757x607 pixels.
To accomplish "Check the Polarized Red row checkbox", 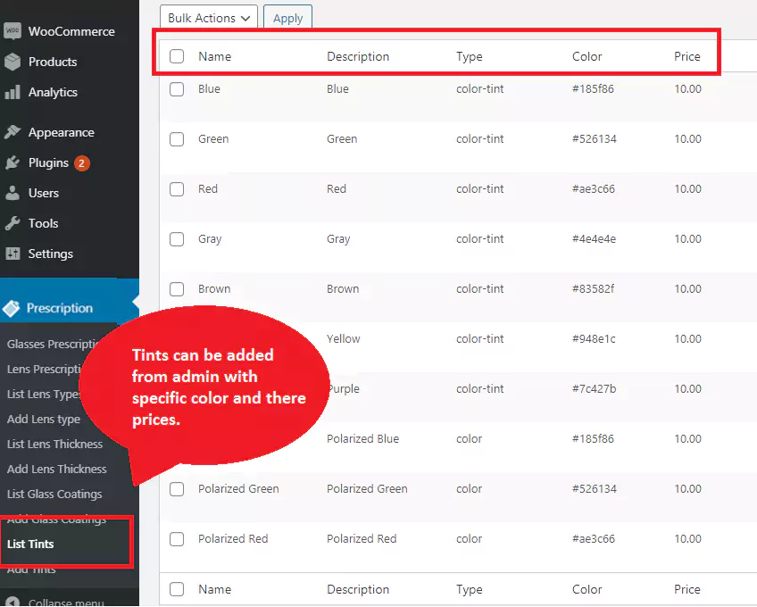I will coord(177,539).
